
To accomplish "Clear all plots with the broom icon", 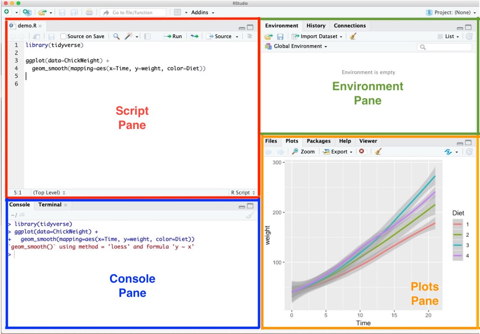I will (x=378, y=152).
